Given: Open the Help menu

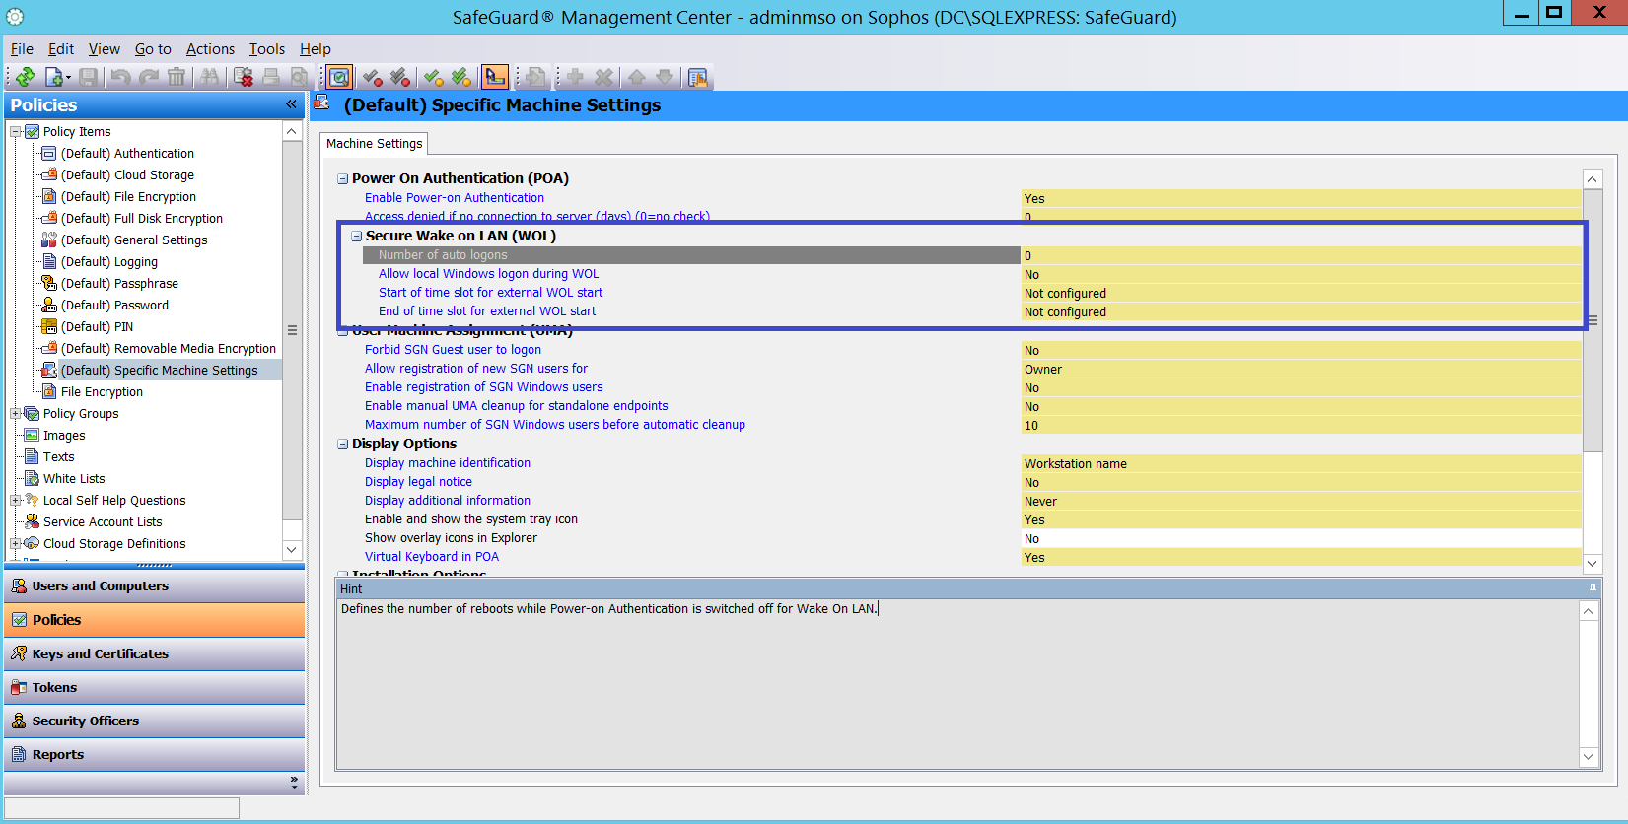Looking at the screenshot, I should tap(316, 49).
